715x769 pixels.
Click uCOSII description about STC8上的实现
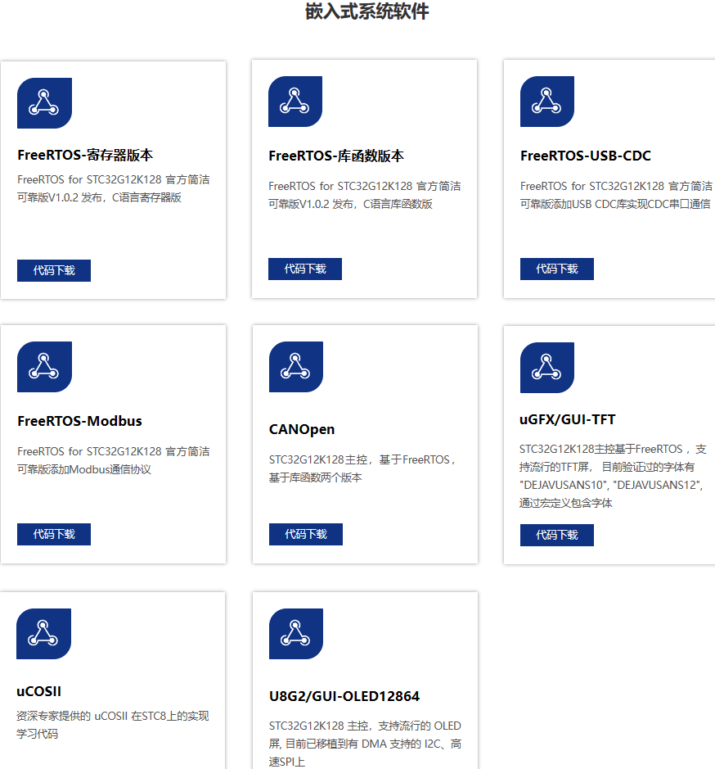tap(113, 725)
